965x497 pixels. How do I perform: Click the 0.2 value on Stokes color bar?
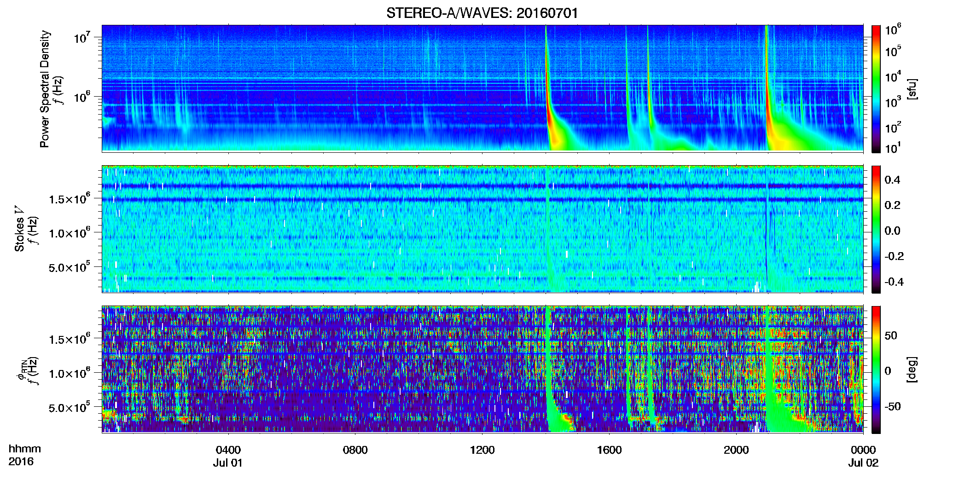tap(892, 205)
